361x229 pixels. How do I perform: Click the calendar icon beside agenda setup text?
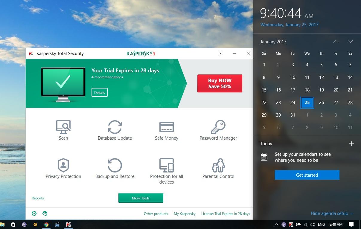(x=264, y=157)
